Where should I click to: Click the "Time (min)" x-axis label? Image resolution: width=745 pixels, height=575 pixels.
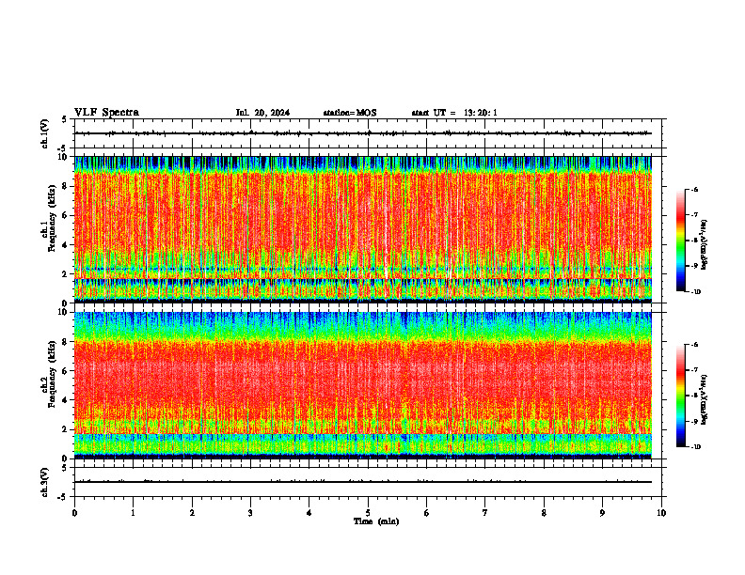[x=376, y=521]
